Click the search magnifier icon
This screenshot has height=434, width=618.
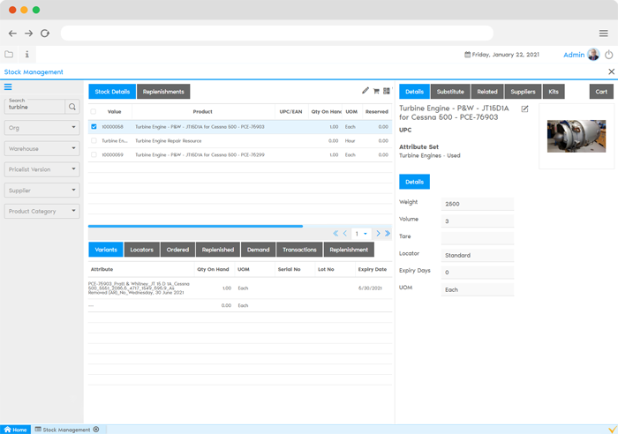72,107
